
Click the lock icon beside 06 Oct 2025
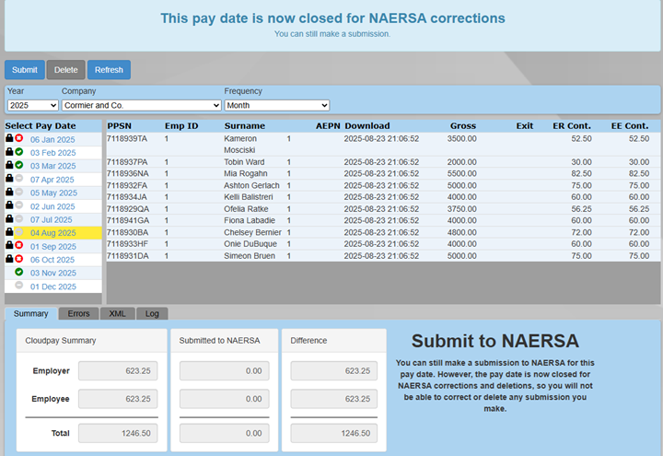9,260
